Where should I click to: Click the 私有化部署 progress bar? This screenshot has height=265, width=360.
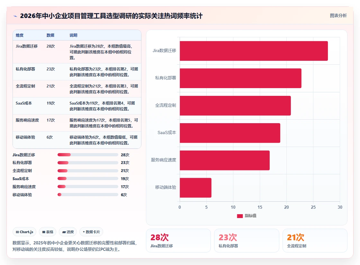pos(88,163)
